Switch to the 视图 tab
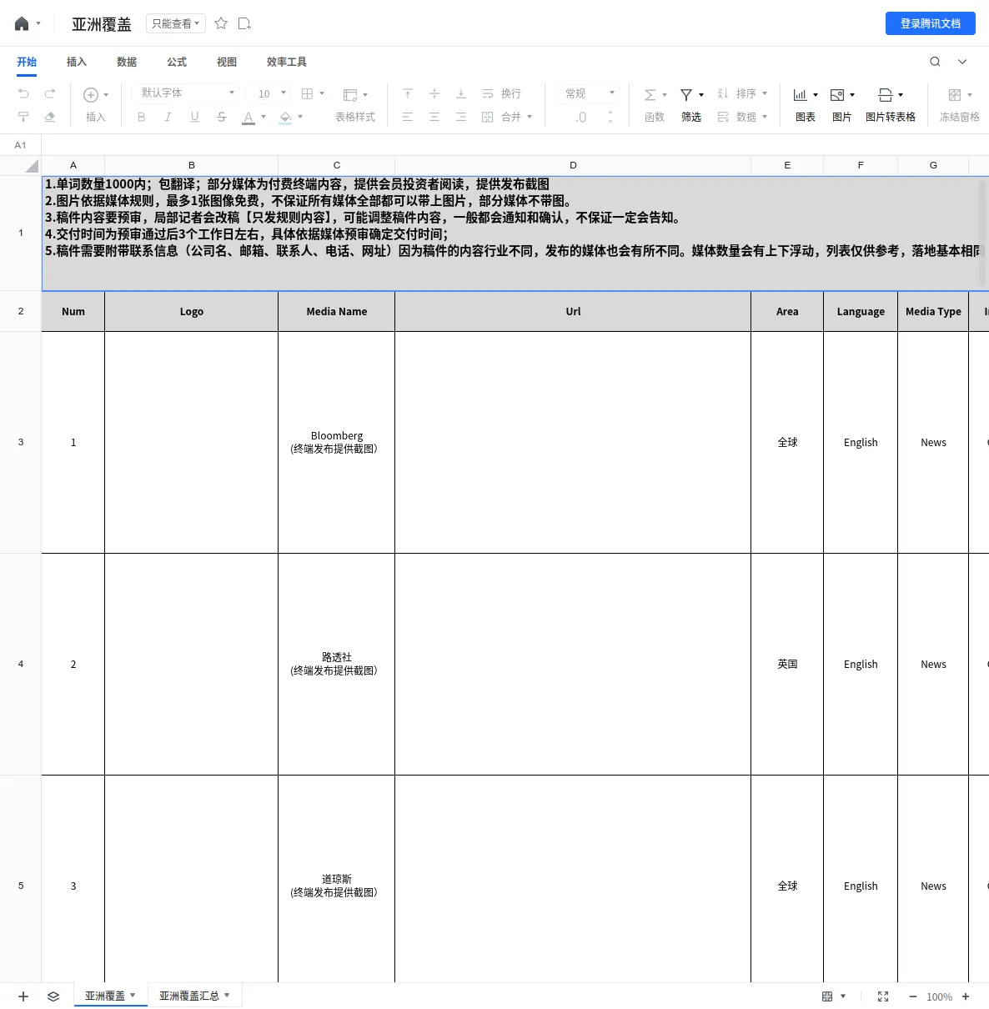The image size is (989, 1009). coord(227,62)
